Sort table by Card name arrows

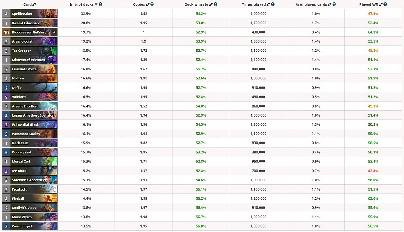(34, 4)
